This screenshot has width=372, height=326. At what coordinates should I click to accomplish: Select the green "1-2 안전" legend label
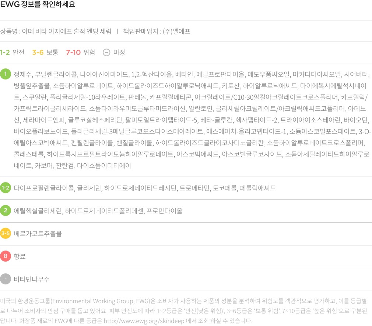click(x=12, y=52)
